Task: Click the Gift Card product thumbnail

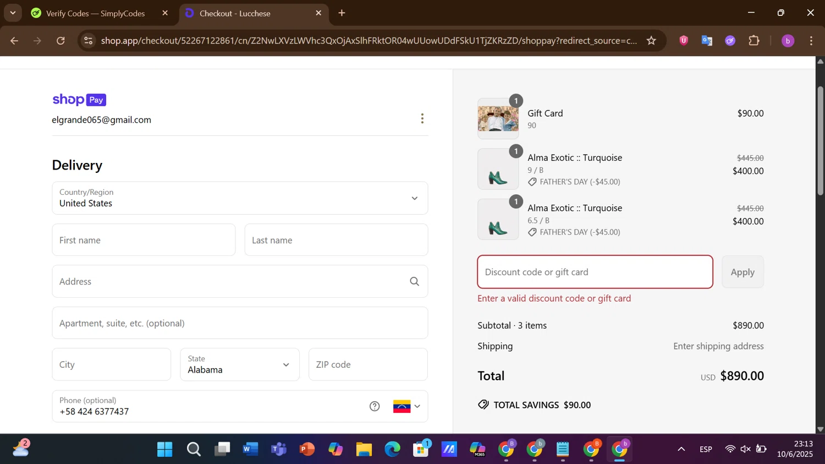Action: [498, 119]
